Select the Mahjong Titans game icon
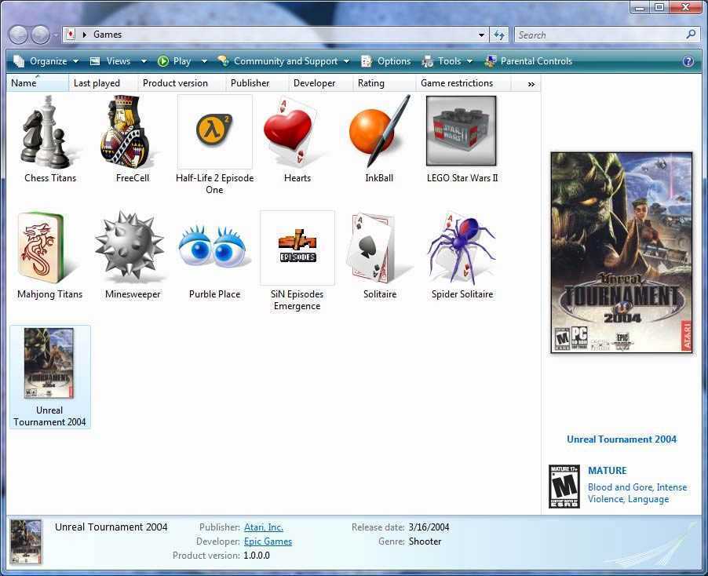Viewport: 708px width, 576px height. [x=49, y=247]
